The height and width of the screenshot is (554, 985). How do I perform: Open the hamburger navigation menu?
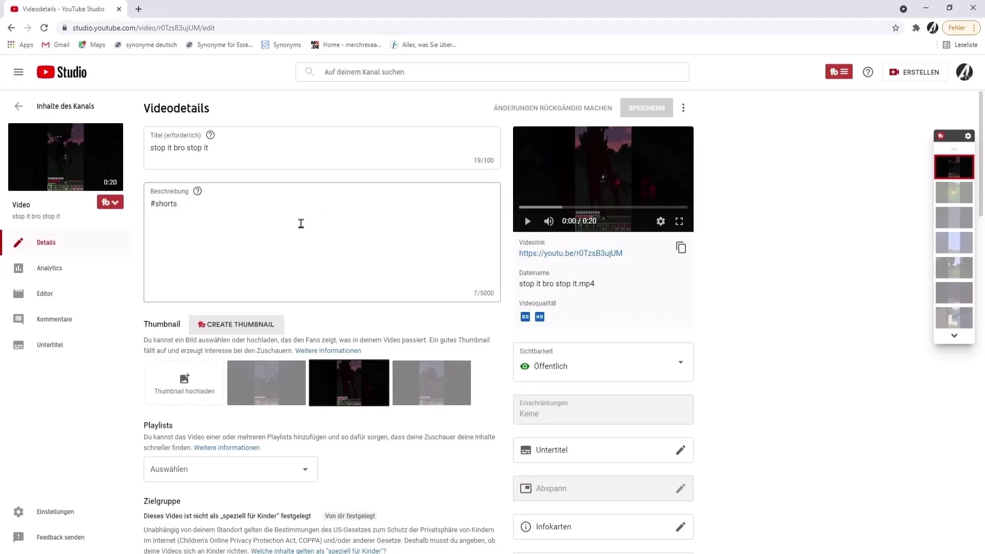(x=18, y=72)
